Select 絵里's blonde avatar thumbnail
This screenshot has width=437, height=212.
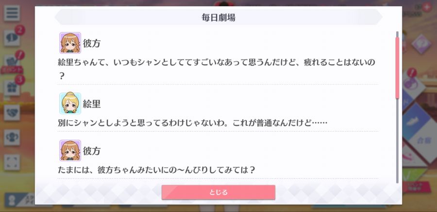(x=70, y=104)
